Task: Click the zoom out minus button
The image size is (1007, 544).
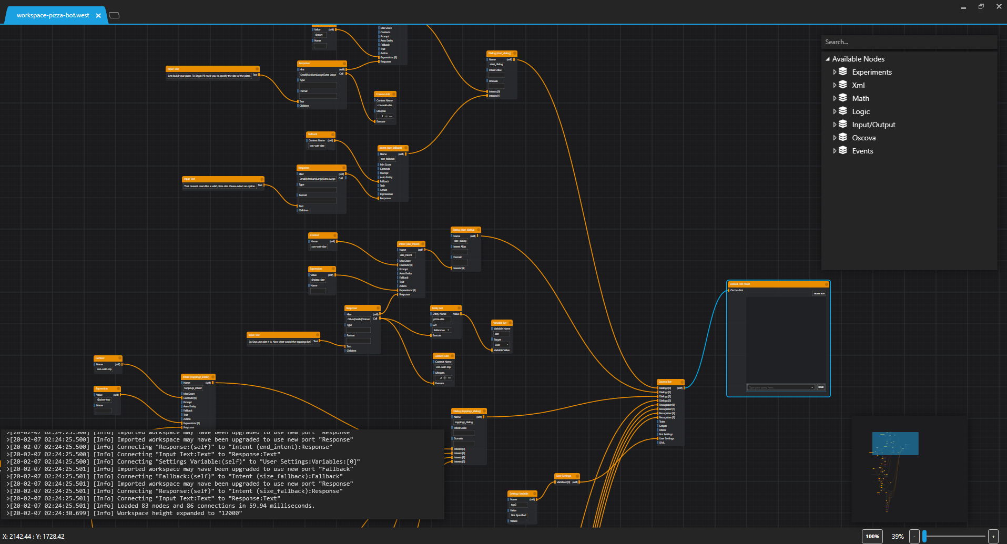Action: click(x=916, y=537)
